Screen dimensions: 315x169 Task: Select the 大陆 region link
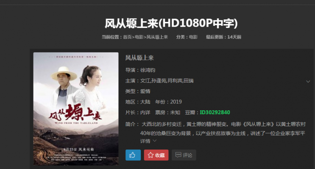pyautogui.click(x=145, y=102)
